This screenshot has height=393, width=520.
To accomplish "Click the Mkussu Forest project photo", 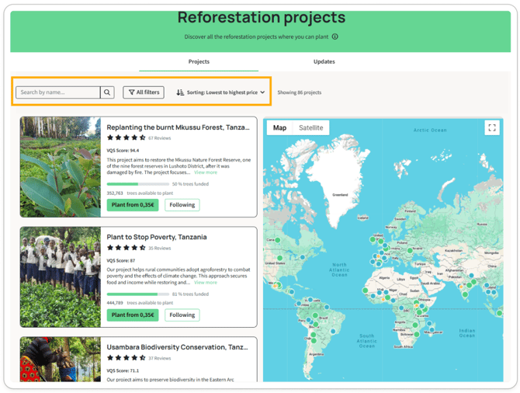I will click(61, 167).
